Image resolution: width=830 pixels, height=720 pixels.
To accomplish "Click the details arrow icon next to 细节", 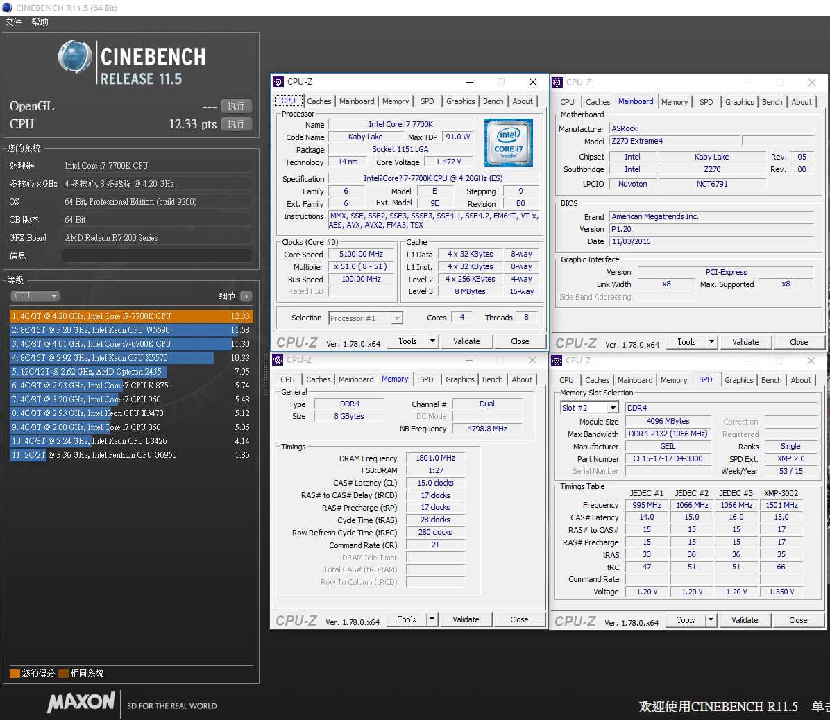I will pyautogui.click(x=246, y=295).
